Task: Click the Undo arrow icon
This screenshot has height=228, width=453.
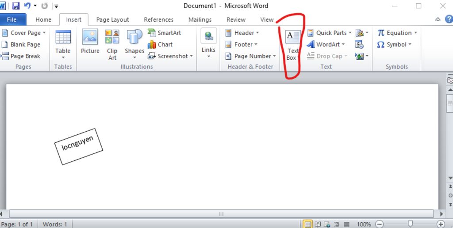Action: [27, 5]
